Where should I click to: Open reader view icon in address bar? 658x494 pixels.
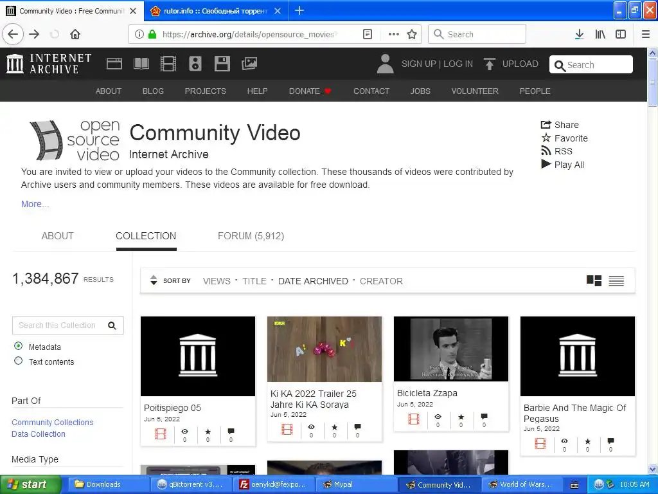[x=368, y=34]
